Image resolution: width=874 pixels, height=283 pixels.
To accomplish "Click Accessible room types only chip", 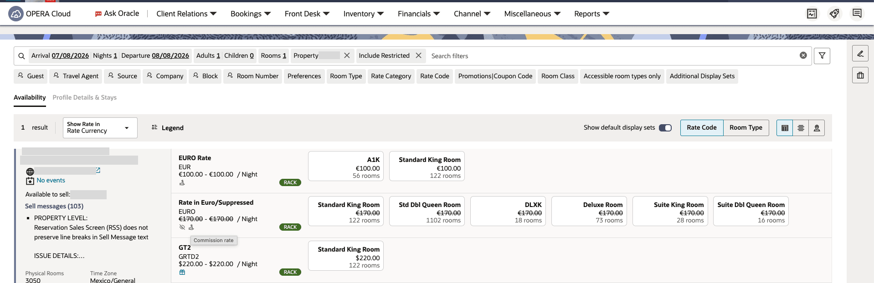I will pyautogui.click(x=622, y=76).
